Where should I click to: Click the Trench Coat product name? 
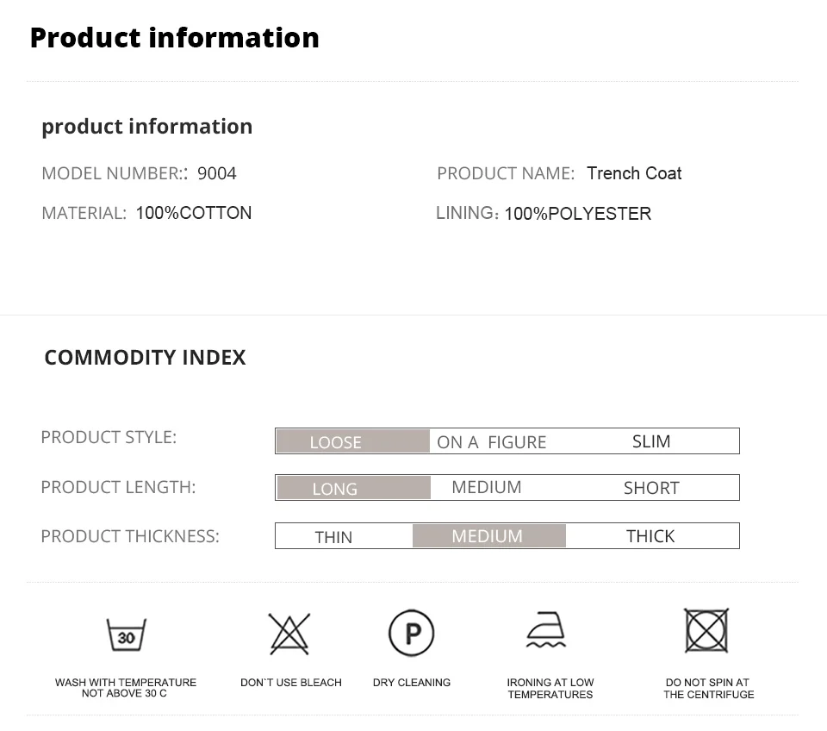(x=634, y=173)
